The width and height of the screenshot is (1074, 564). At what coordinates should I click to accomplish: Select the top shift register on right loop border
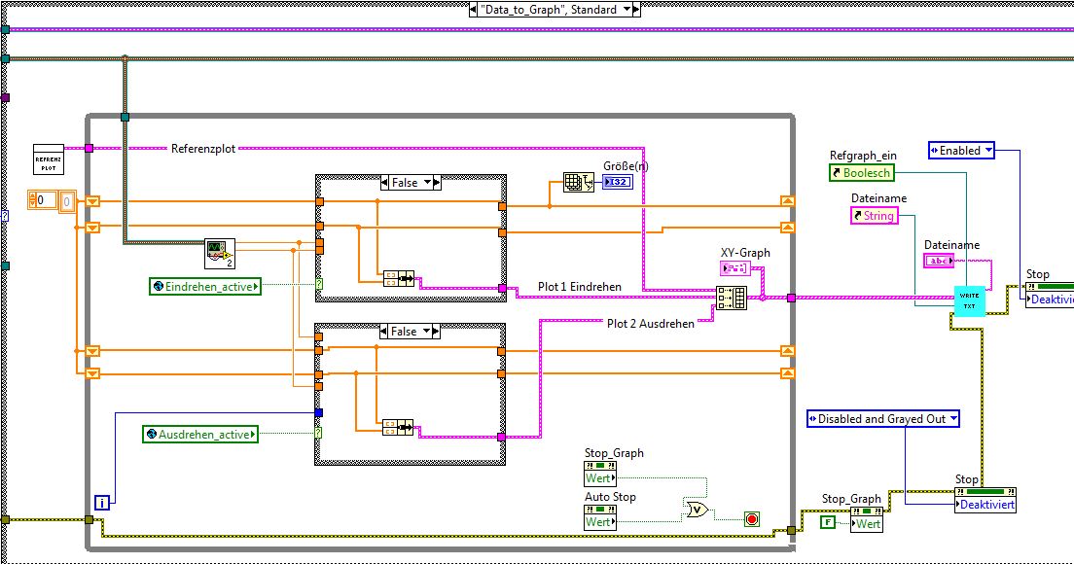(788, 201)
